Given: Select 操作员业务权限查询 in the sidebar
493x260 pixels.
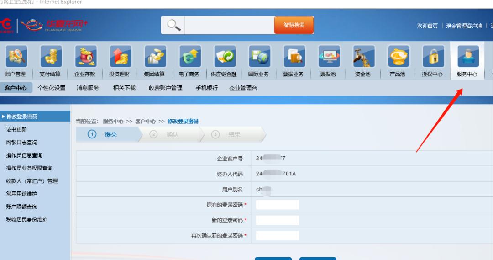Looking at the screenshot, I should pyautogui.click(x=29, y=168).
